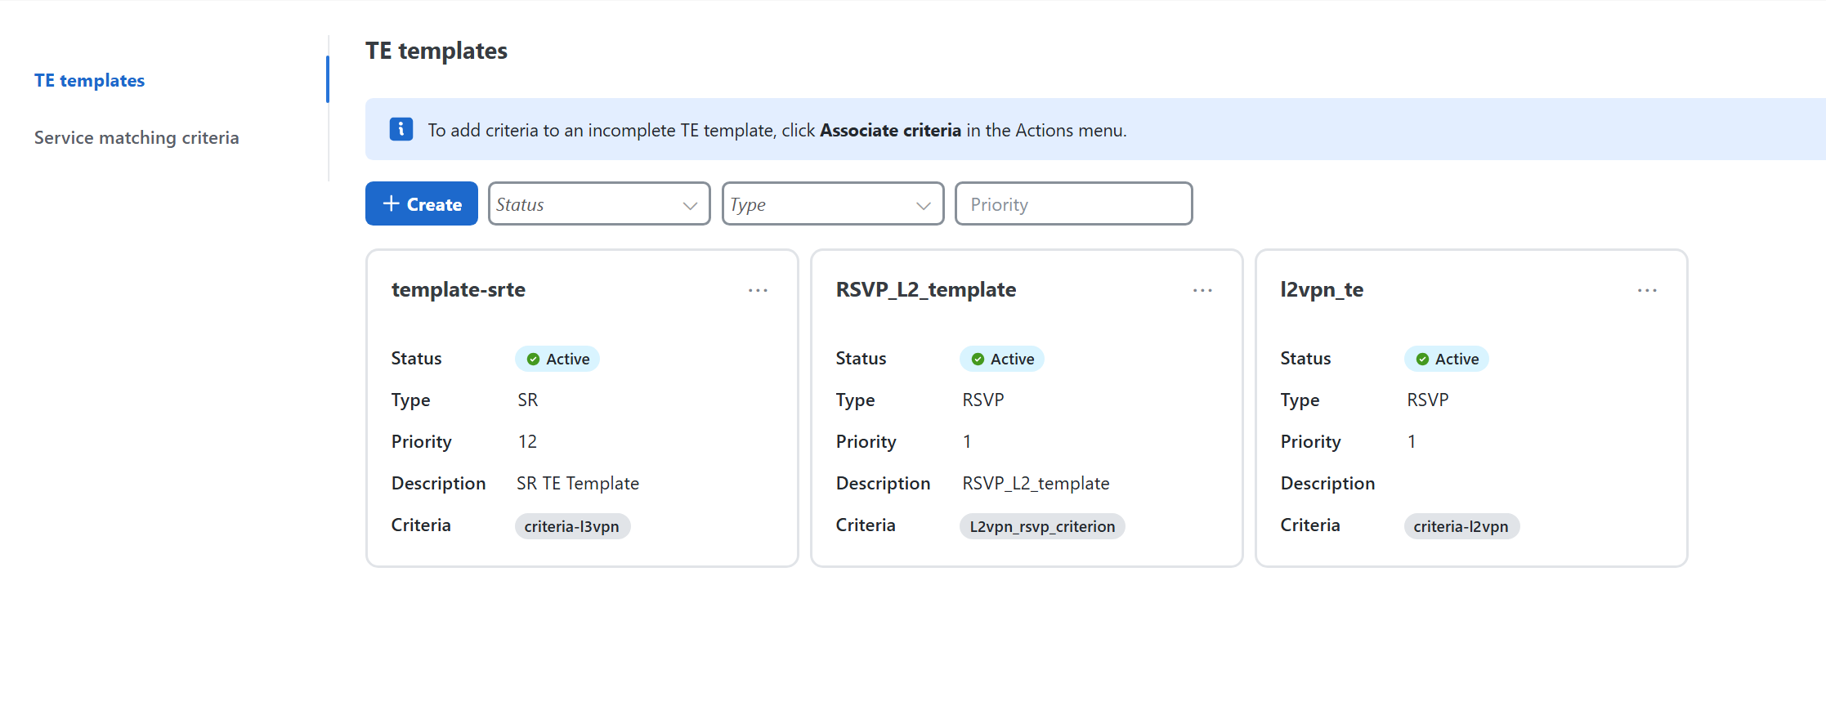Image resolution: width=1826 pixels, height=706 pixels.
Task: Open the l2vpn_te card ellipsis menu
Action: pos(1647,291)
